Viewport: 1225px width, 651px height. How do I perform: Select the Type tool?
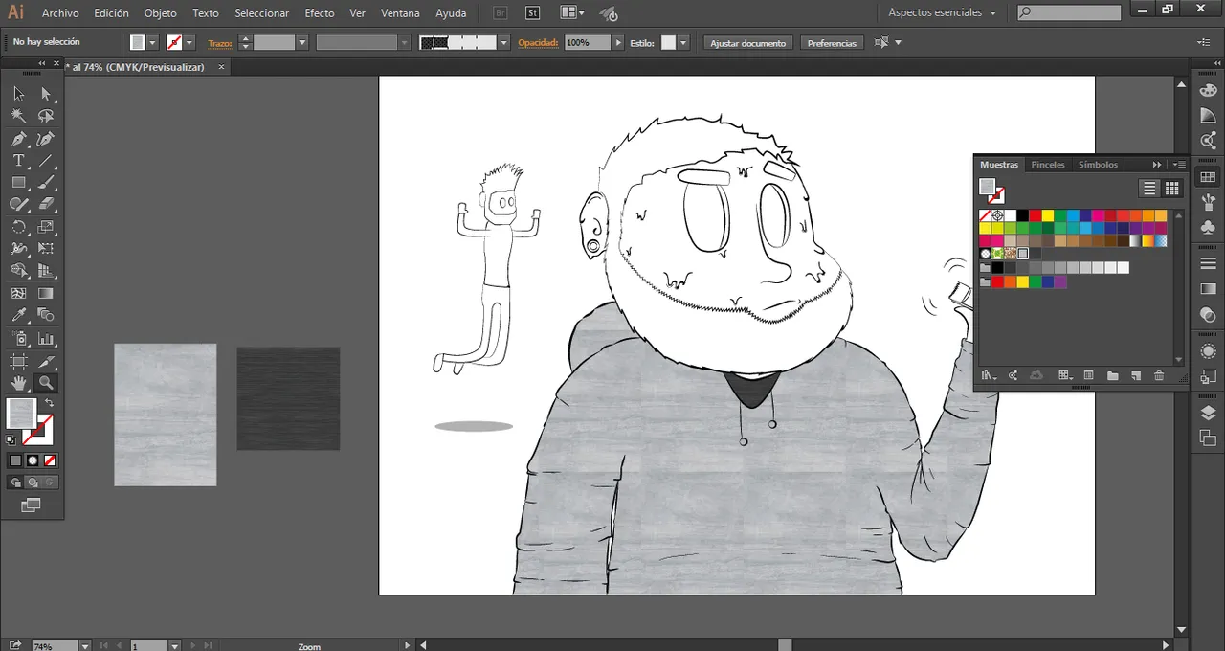click(18, 161)
